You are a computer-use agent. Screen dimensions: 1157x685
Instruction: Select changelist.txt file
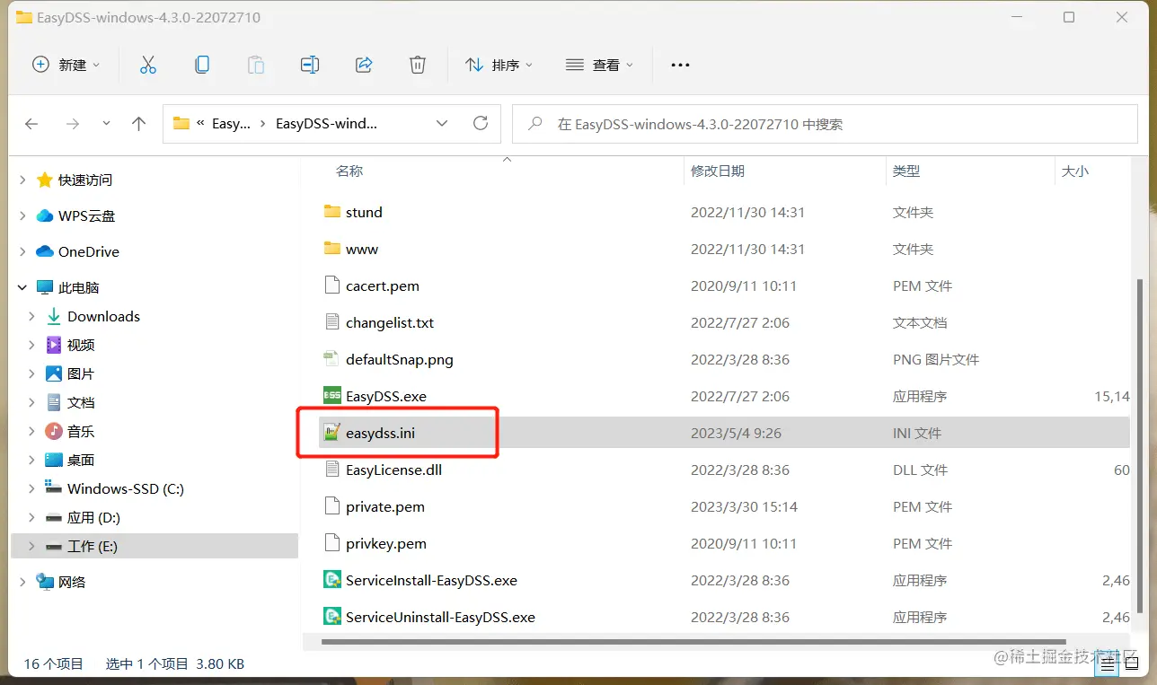[390, 322]
